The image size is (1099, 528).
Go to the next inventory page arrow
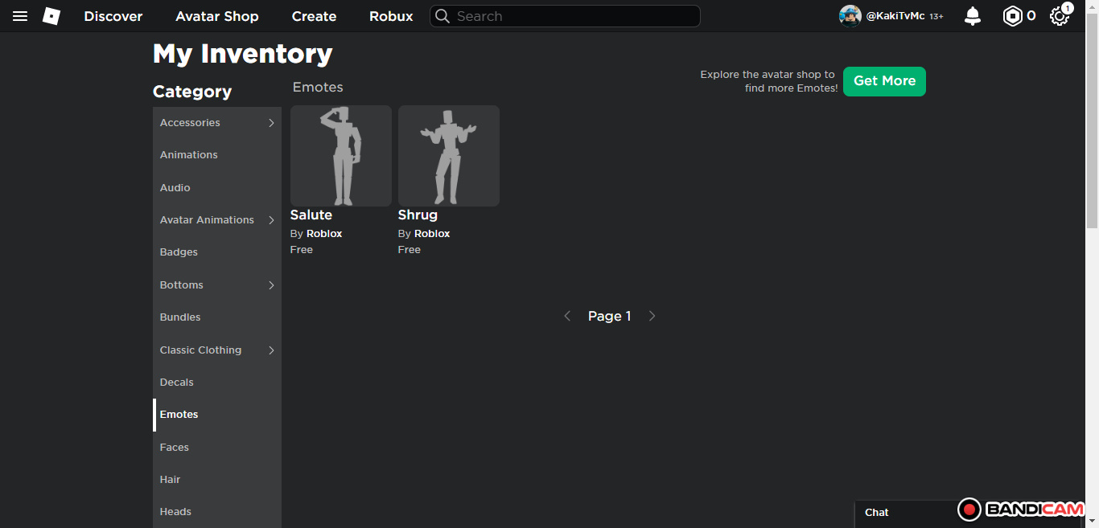pyautogui.click(x=652, y=316)
